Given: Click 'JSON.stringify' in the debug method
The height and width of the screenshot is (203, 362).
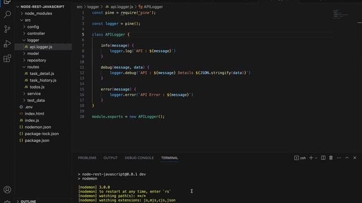Looking at the screenshot, I should pos(216,73).
